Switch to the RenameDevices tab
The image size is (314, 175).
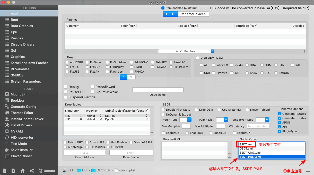pos(193,14)
